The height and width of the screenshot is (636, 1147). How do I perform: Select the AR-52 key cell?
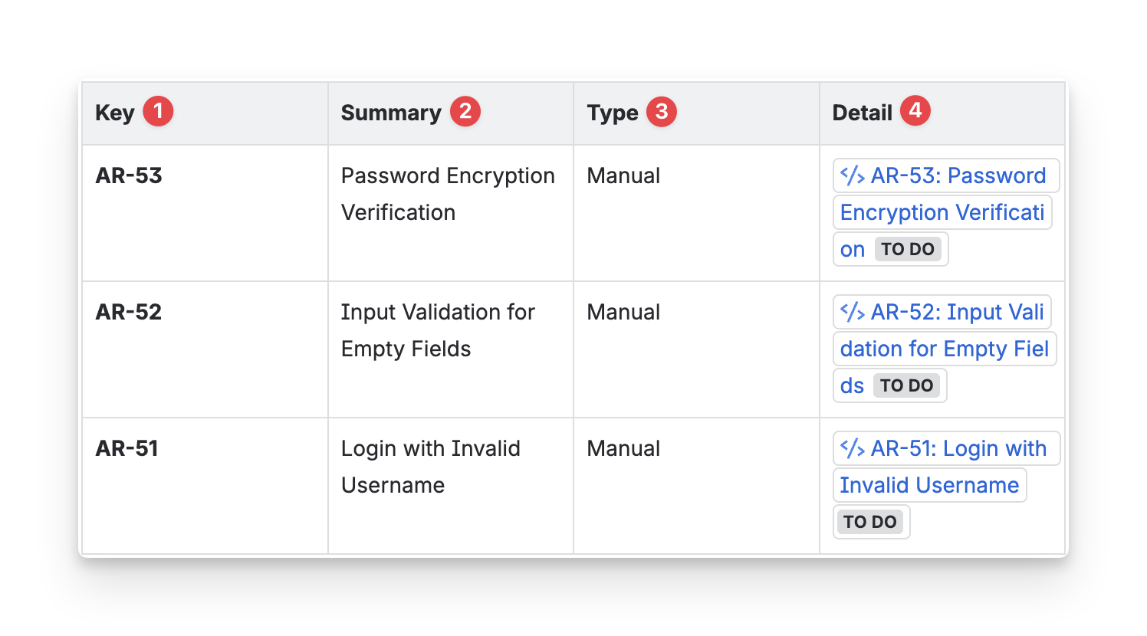point(129,312)
